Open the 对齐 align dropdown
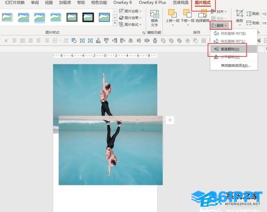 [221, 11]
